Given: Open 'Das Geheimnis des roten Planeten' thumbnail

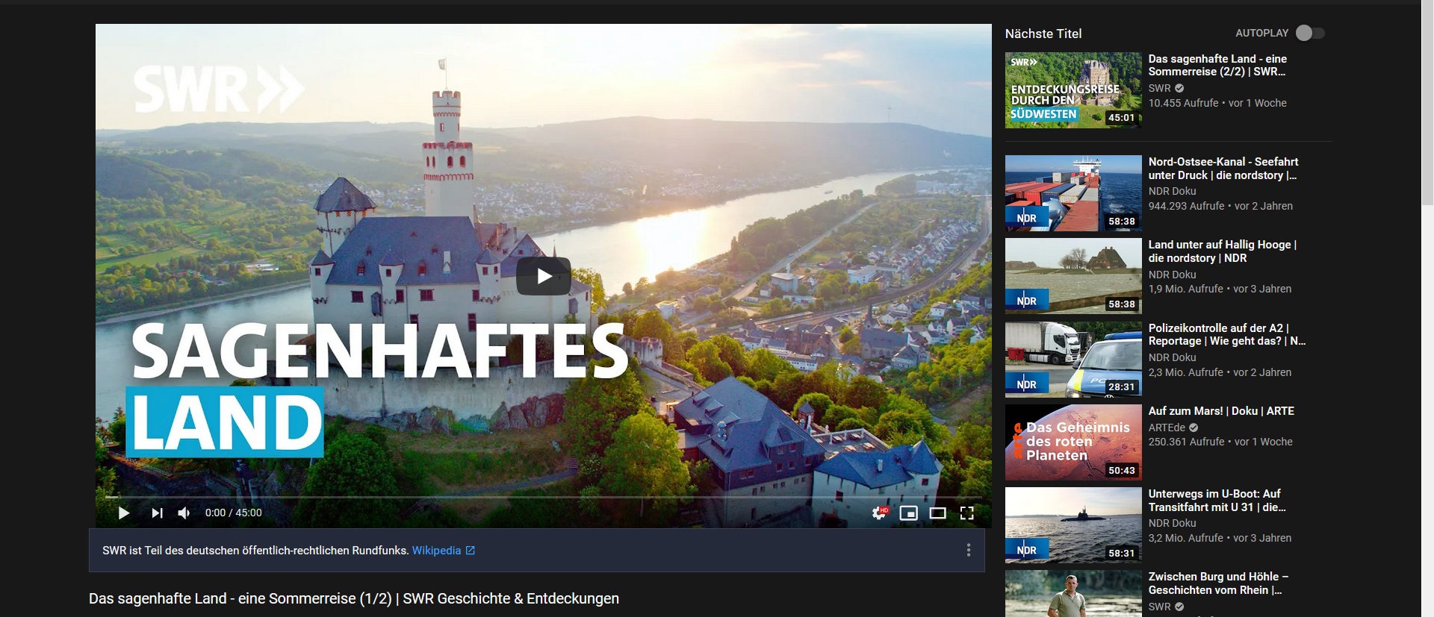Looking at the screenshot, I should point(1073,442).
